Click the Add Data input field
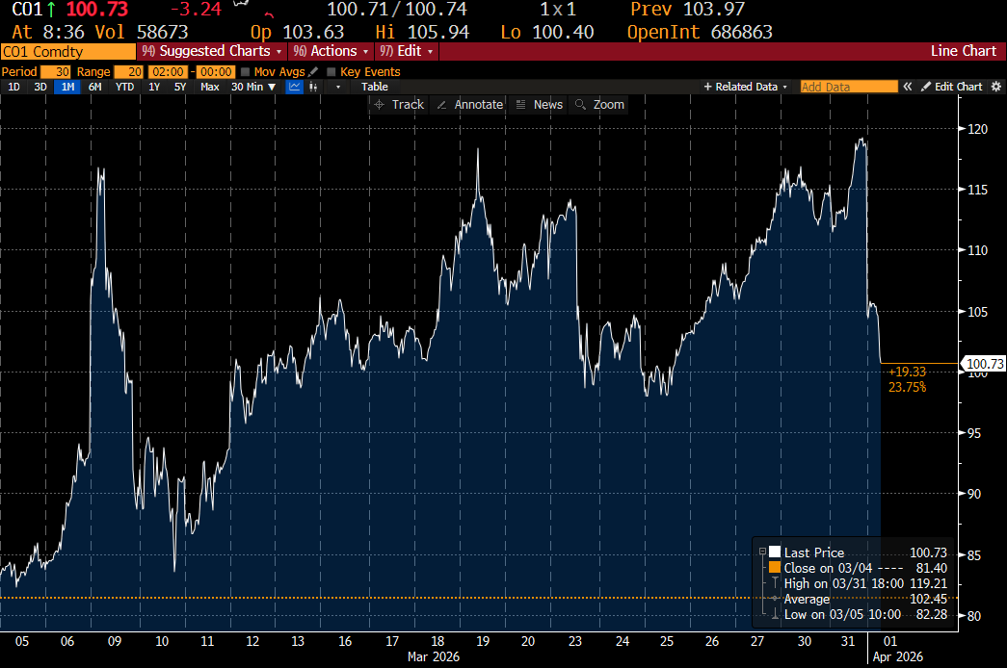 (848, 87)
